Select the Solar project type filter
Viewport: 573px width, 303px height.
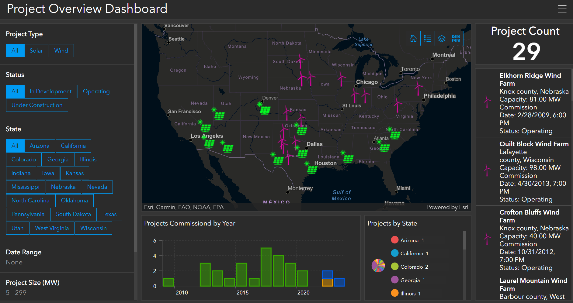click(x=36, y=51)
